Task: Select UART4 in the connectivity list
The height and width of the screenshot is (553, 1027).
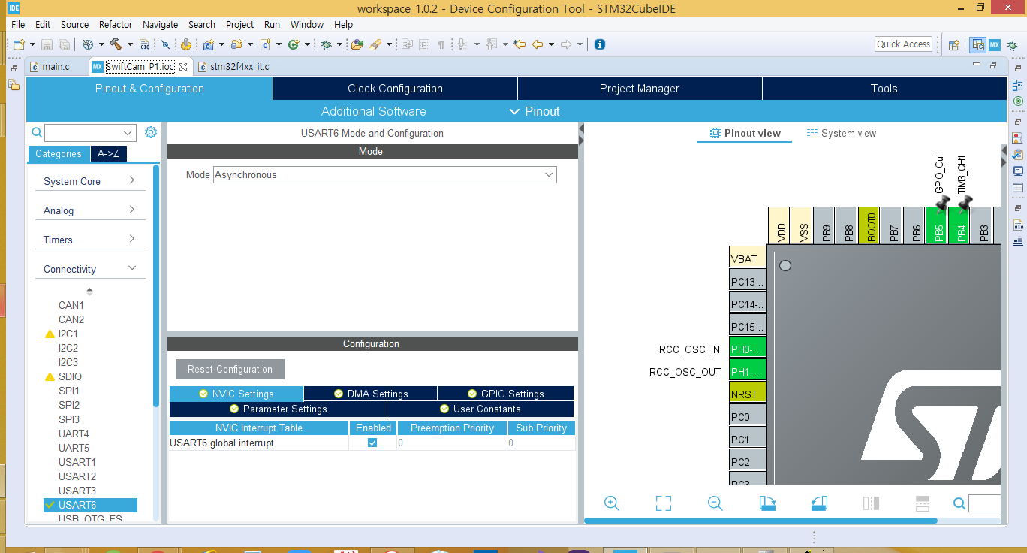Action: coord(74,434)
